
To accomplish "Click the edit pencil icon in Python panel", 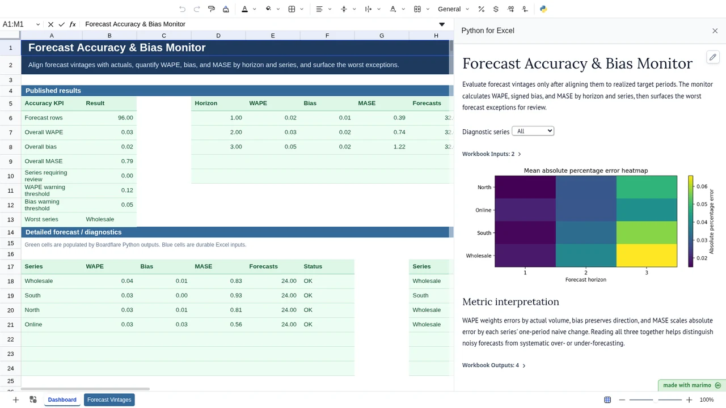I will pyautogui.click(x=713, y=57).
